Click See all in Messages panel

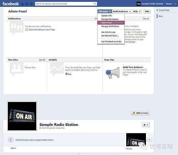pyautogui.click(x=146, y=19)
